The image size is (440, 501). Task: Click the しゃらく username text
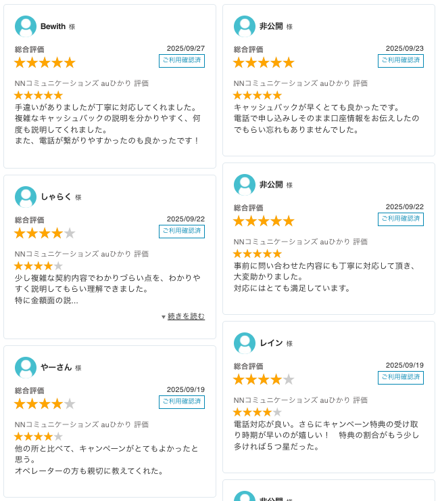pyautogui.click(x=56, y=197)
